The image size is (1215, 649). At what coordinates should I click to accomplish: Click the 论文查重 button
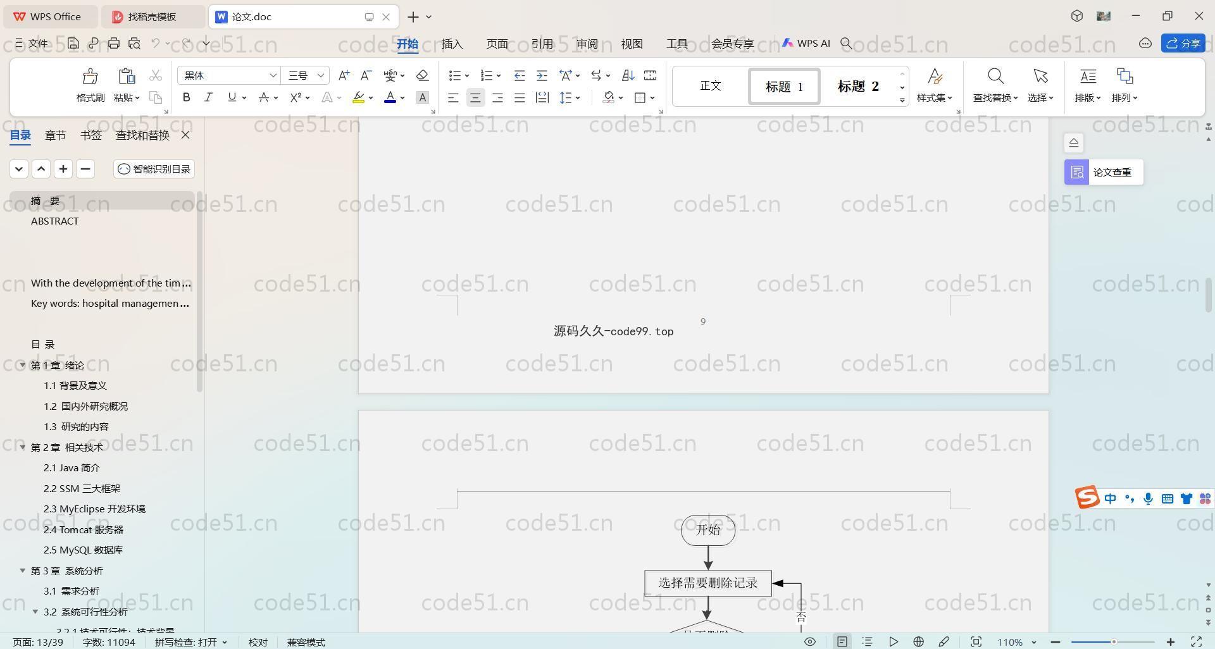click(1104, 172)
